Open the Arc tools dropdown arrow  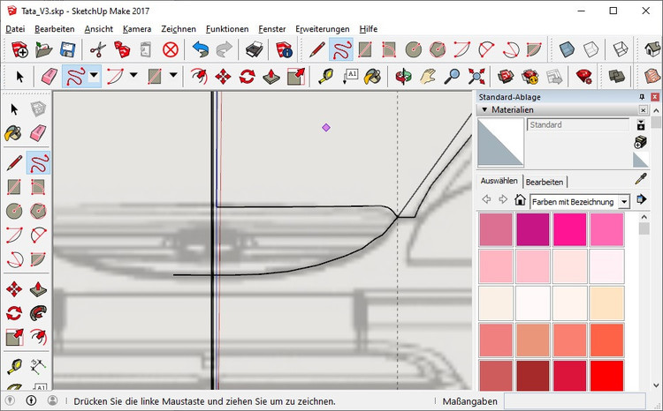pyautogui.click(x=133, y=76)
